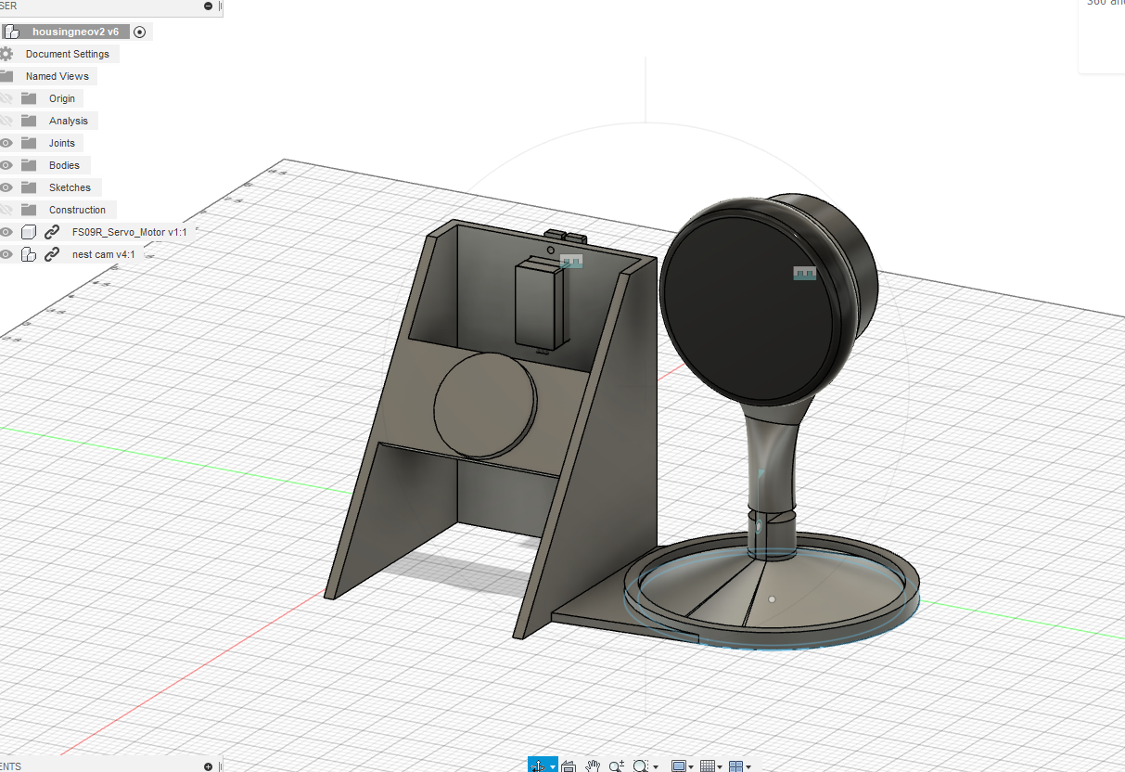Select FS09R_Servo_Motor v1:1 component
This screenshot has width=1125, height=772.
(x=130, y=232)
